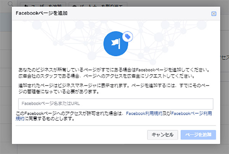Viewport: 229px width, 154px height.
Task: Click the search magnifier icon behind dialog
Action: (x=11, y=4)
